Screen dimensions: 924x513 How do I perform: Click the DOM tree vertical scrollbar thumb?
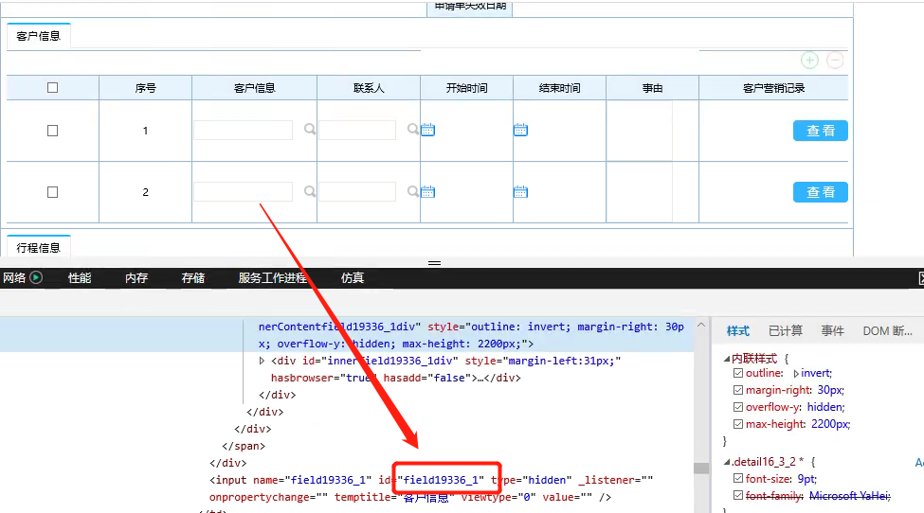click(701, 469)
